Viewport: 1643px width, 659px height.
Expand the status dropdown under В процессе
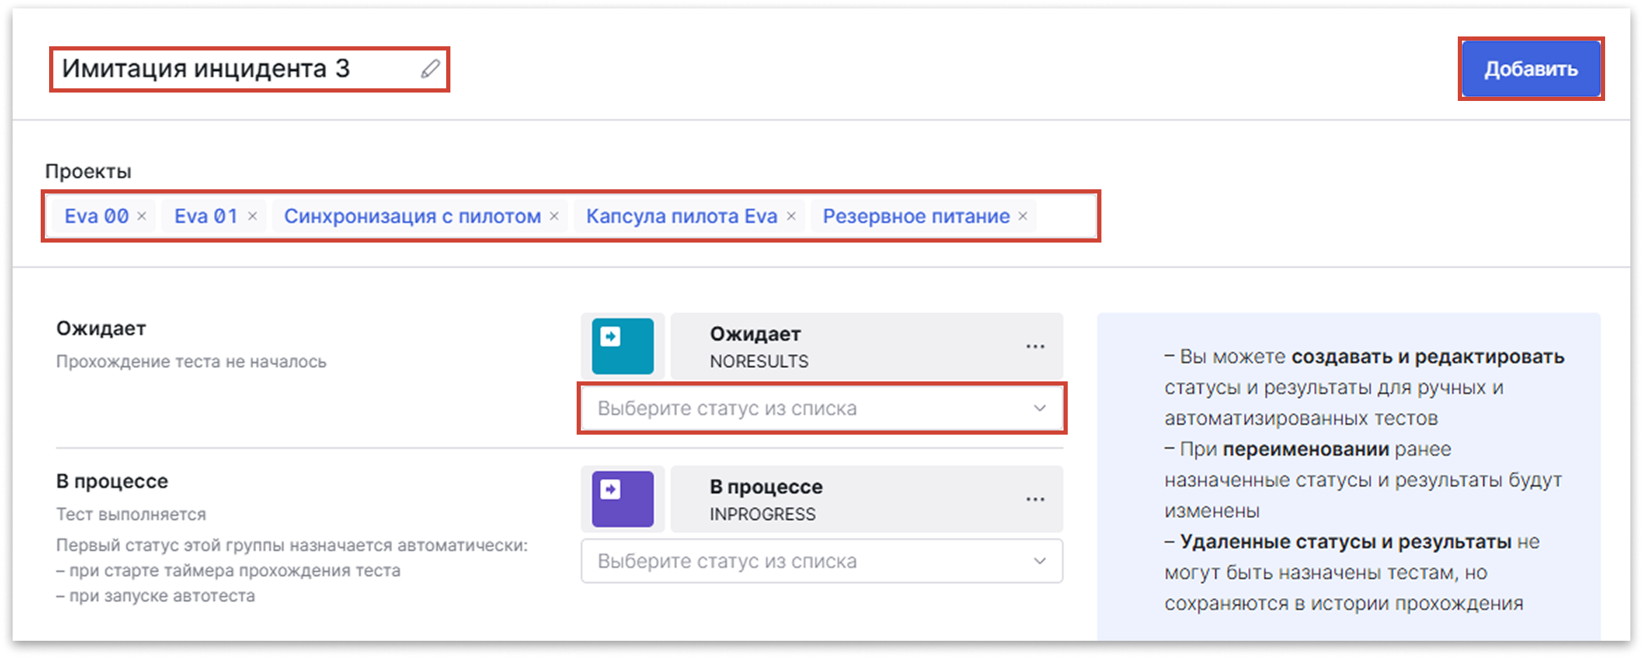(821, 561)
